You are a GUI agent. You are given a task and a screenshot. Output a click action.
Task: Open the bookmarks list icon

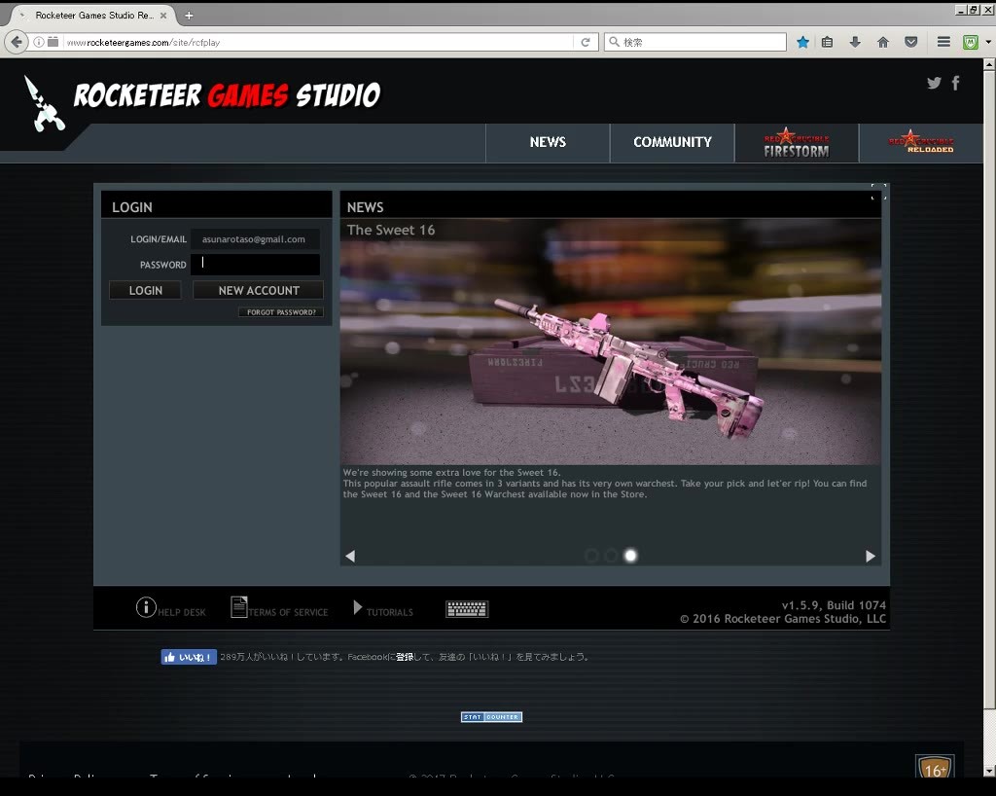tap(827, 42)
